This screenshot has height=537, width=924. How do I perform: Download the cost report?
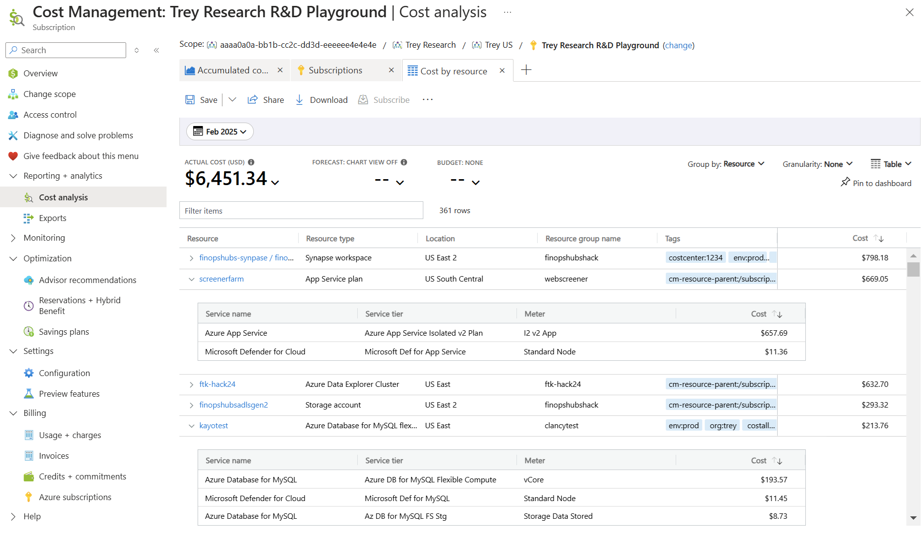(321, 100)
